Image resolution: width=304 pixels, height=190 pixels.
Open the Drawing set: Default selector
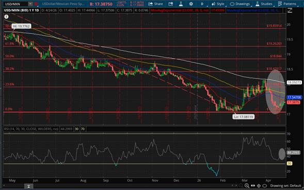[x=285, y=185]
